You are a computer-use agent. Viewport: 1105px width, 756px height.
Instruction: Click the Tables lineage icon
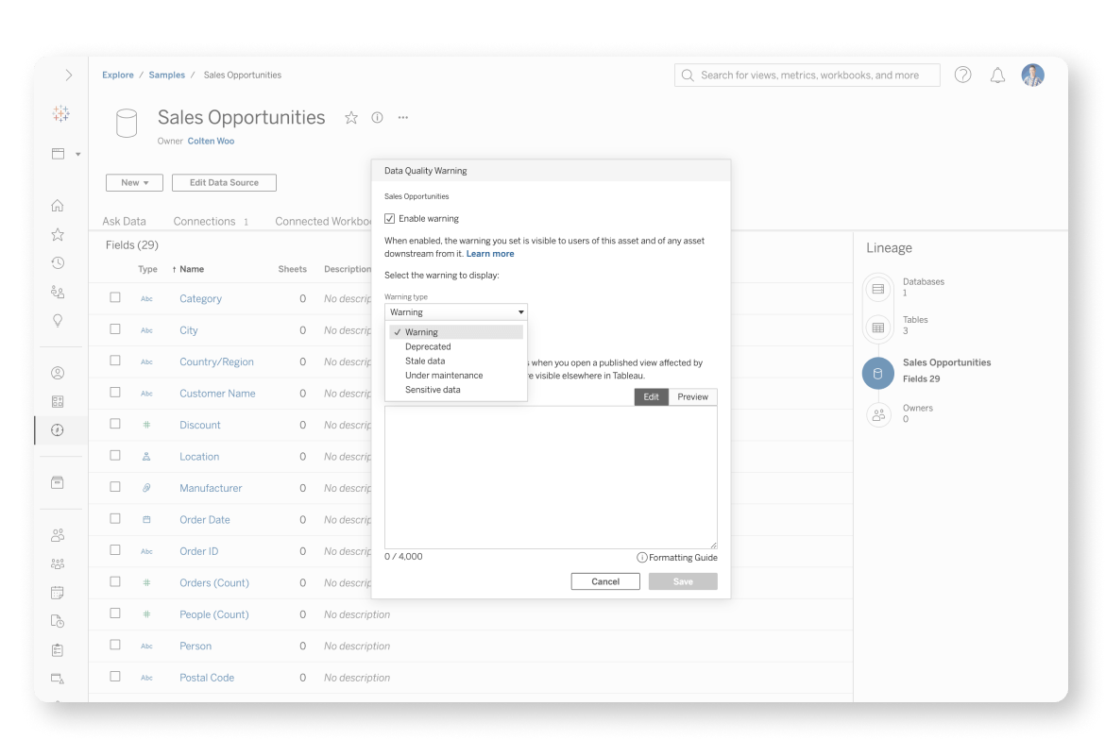coord(878,328)
